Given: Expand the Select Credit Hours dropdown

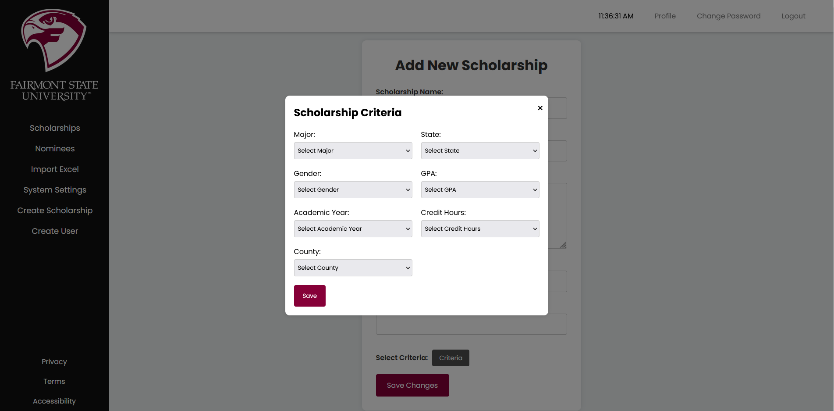Looking at the screenshot, I should pos(480,229).
